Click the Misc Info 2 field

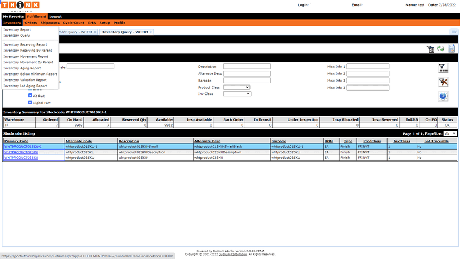(368, 73)
